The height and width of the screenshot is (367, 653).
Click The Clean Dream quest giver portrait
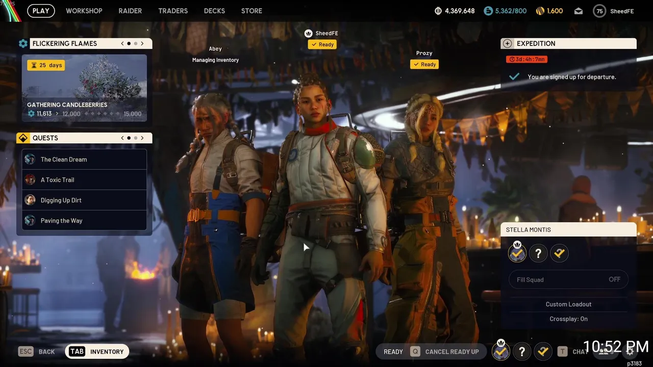pos(30,159)
